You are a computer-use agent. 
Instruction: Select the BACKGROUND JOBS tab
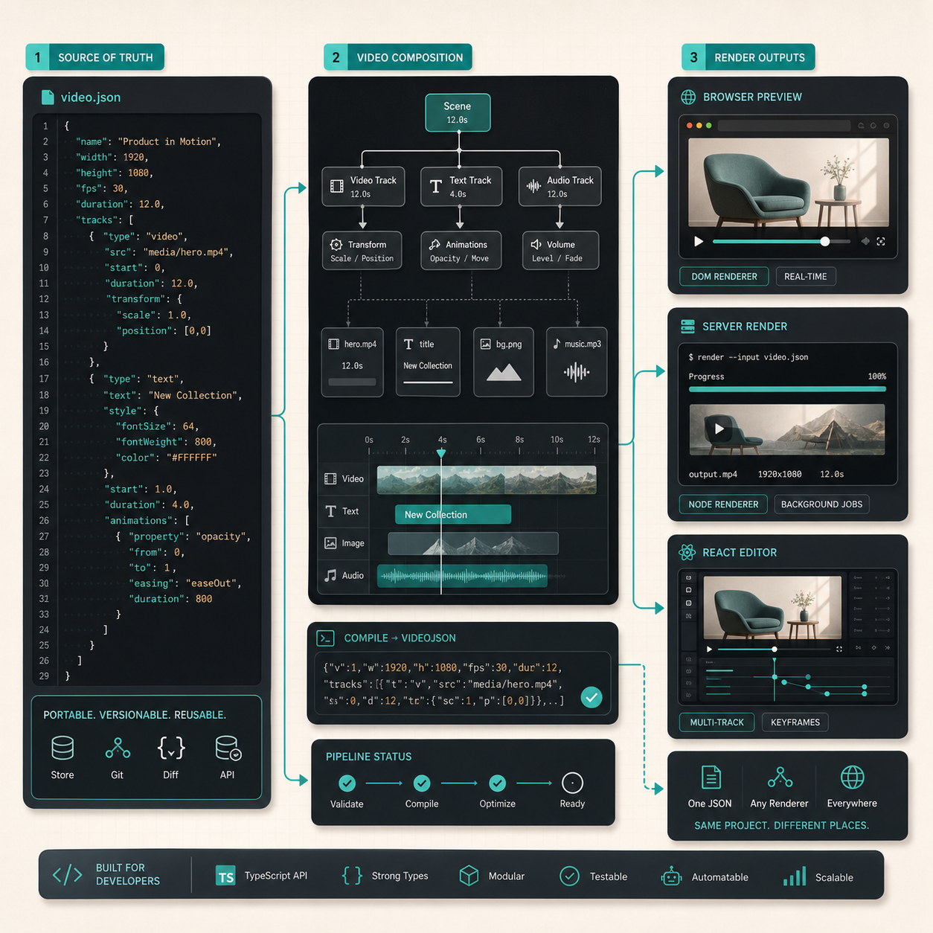(x=821, y=504)
